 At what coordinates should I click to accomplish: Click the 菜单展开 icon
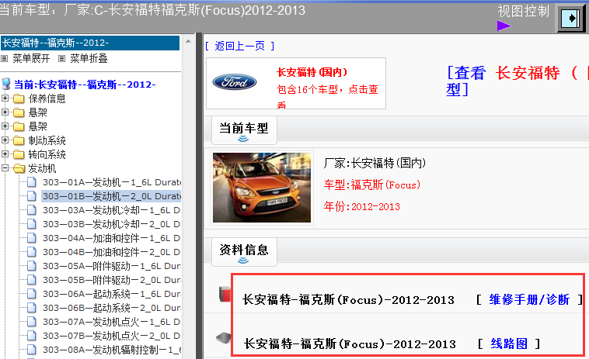[x=5, y=58]
